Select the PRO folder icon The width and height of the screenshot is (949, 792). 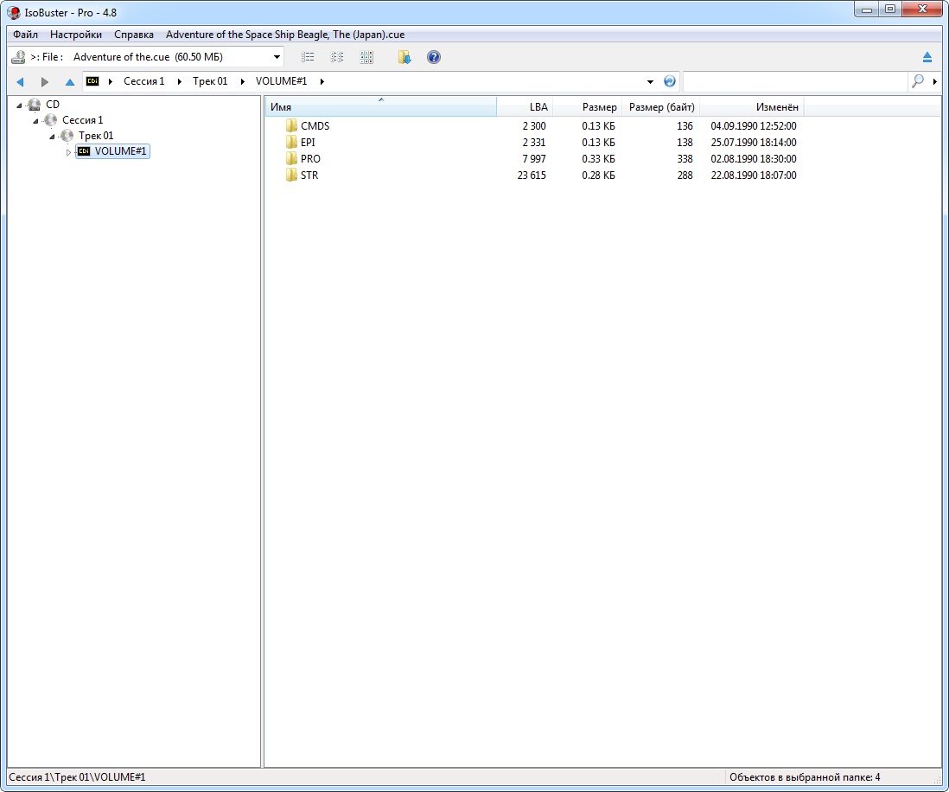pos(292,158)
